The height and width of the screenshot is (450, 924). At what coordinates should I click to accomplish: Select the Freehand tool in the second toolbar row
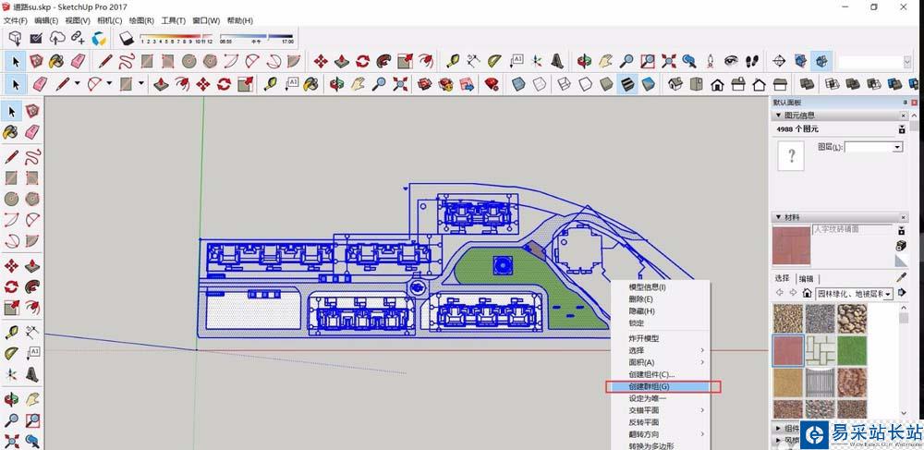click(127, 61)
